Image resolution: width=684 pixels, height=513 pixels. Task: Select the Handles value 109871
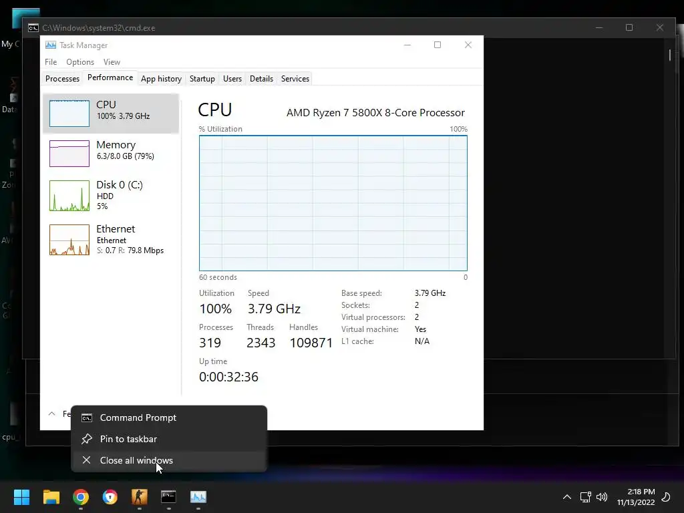tap(311, 343)
